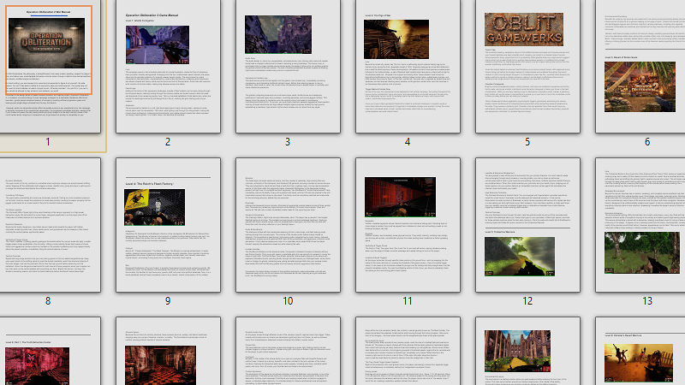Click bottom-row thumbnail with dark red checkered floor
Viewport: 685px width, 385px height.
[x=168, y=351]
